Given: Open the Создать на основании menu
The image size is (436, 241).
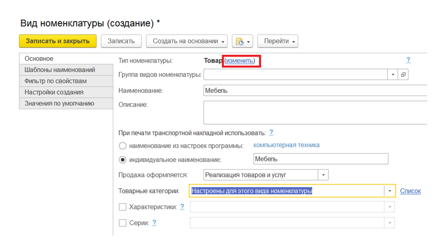Looking at the screenshot, I should click(189, 41).
